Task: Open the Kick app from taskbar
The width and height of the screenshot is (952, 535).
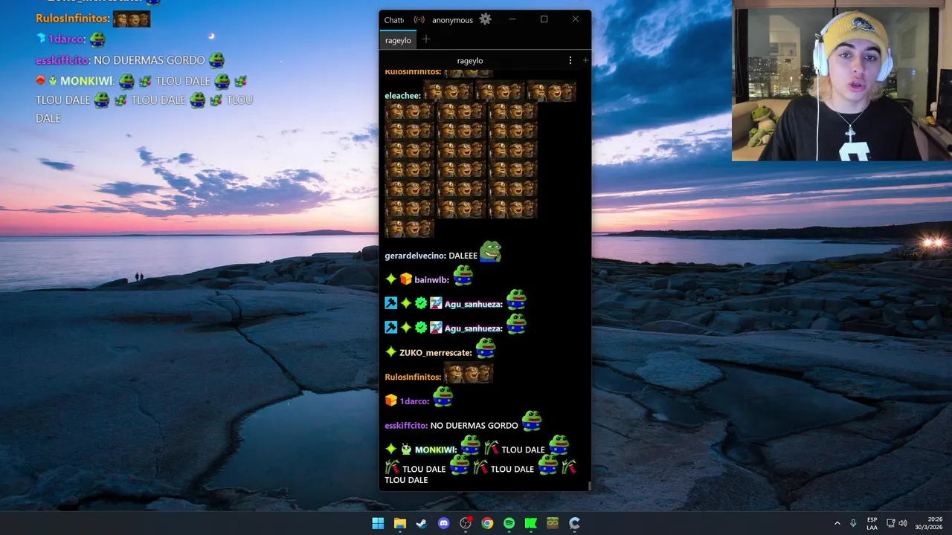Action: (530, 523)
